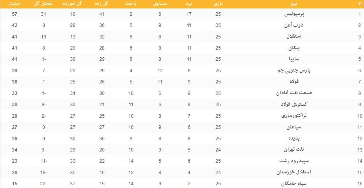This screenshot has width=364, height=188.
Task: Click the گل زده column header
Action: point(102,3)
